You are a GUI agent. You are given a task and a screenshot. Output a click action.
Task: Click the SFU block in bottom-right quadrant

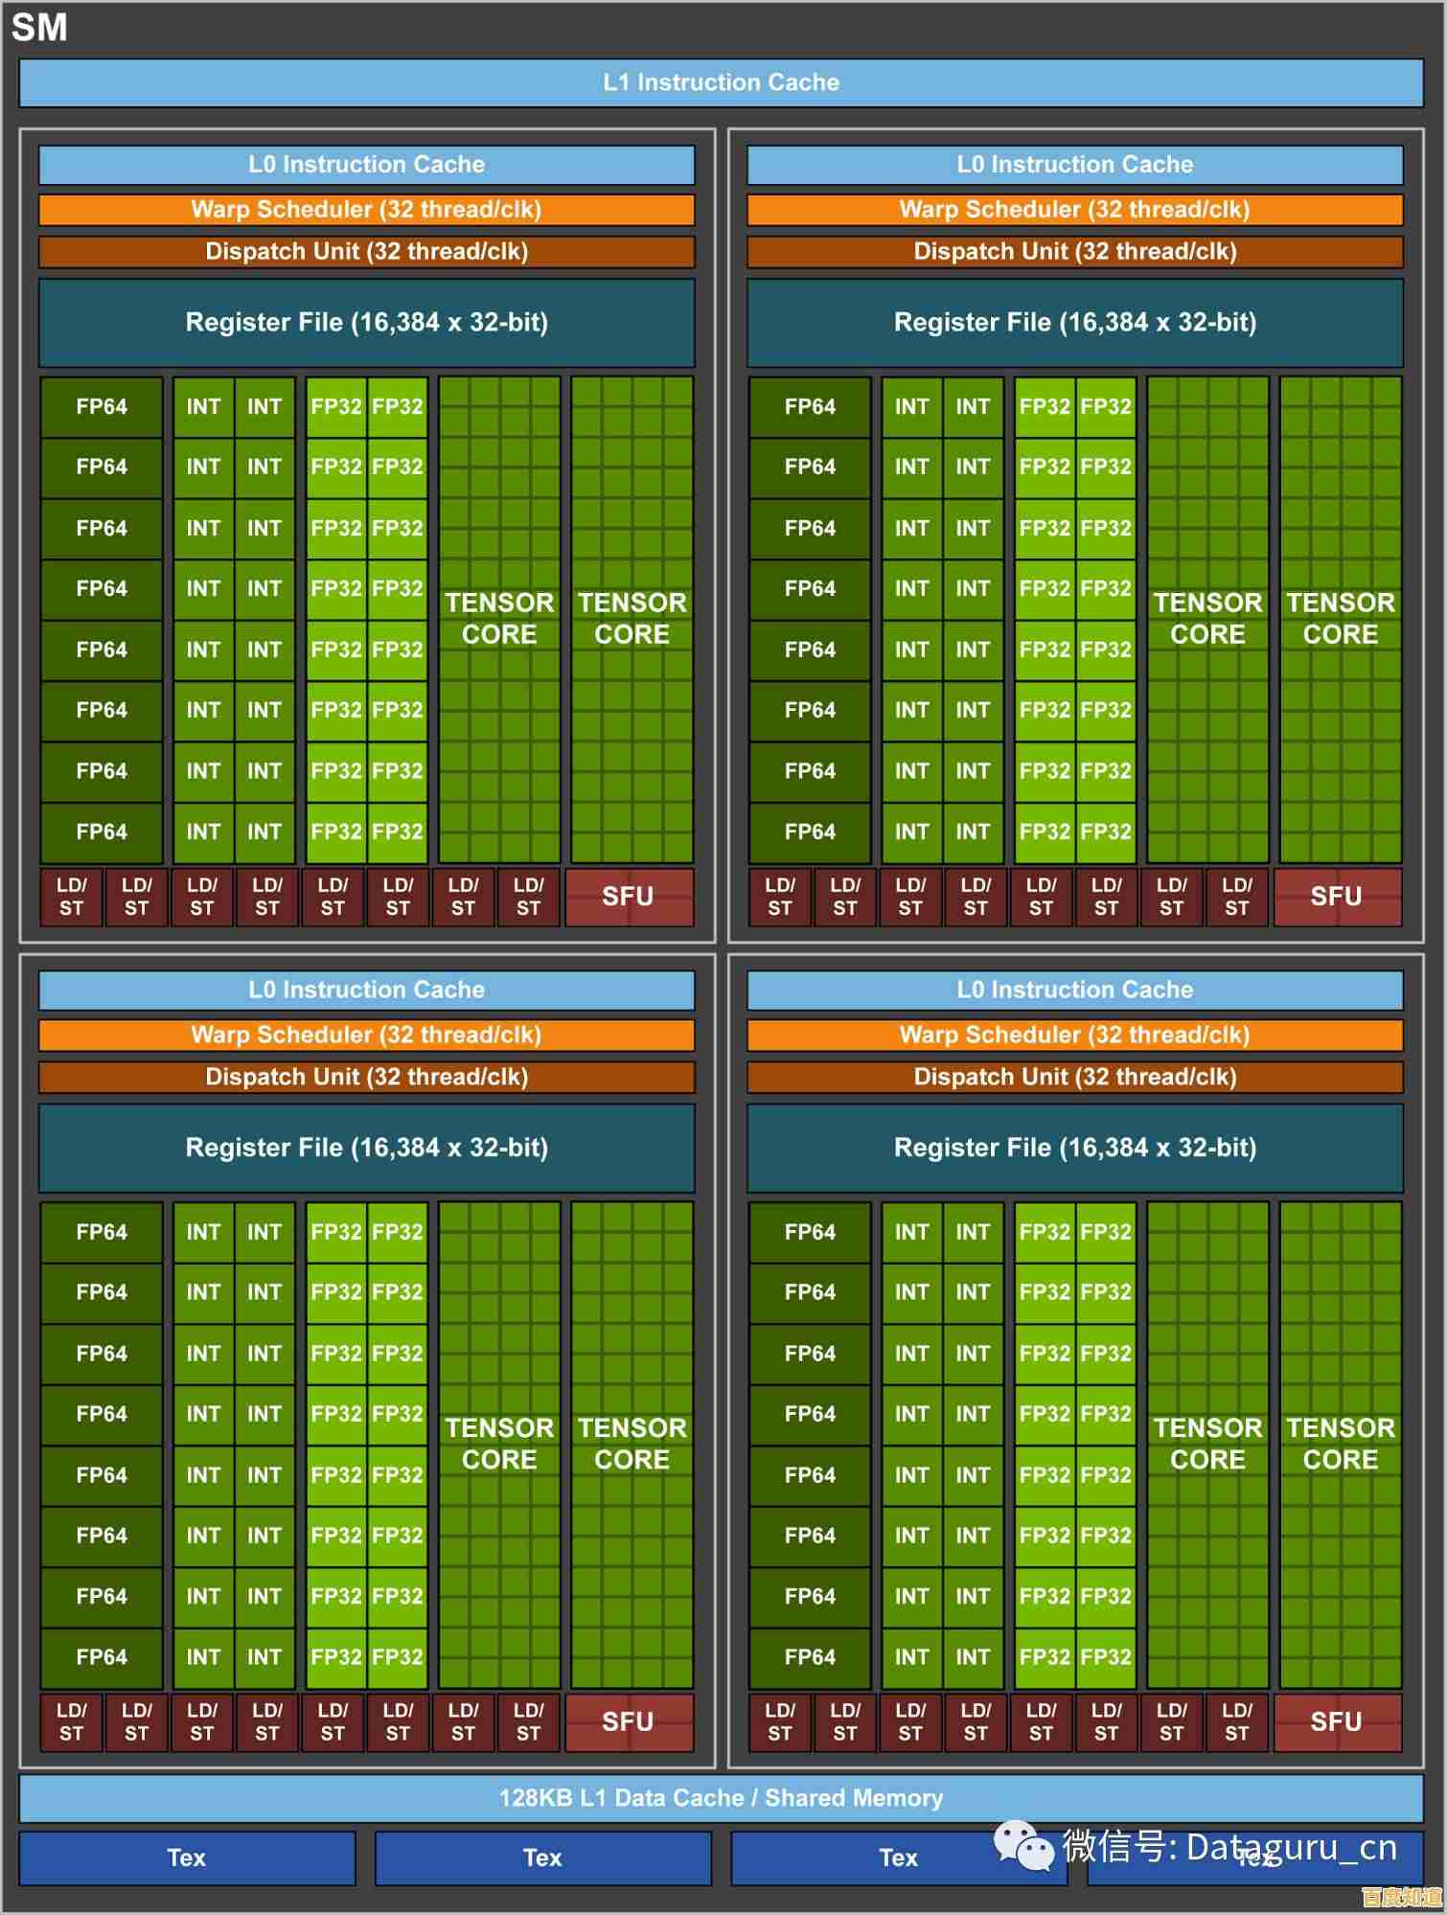click(x=1337, y=1721)
